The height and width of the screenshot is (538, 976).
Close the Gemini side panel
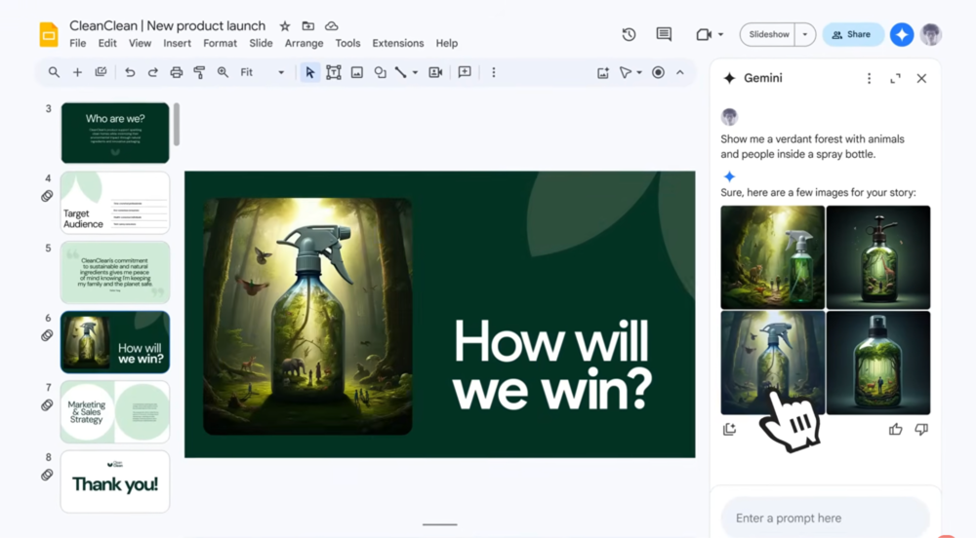point(921,78)
